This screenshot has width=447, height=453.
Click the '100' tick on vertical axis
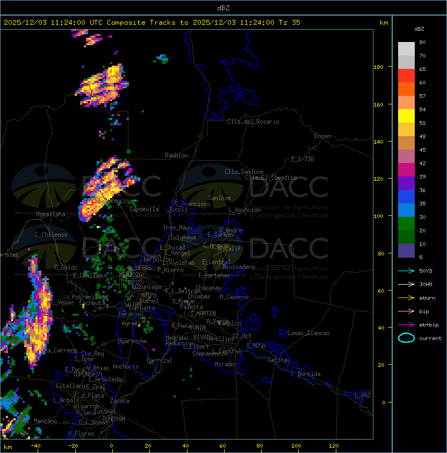[x=378, y=216]
